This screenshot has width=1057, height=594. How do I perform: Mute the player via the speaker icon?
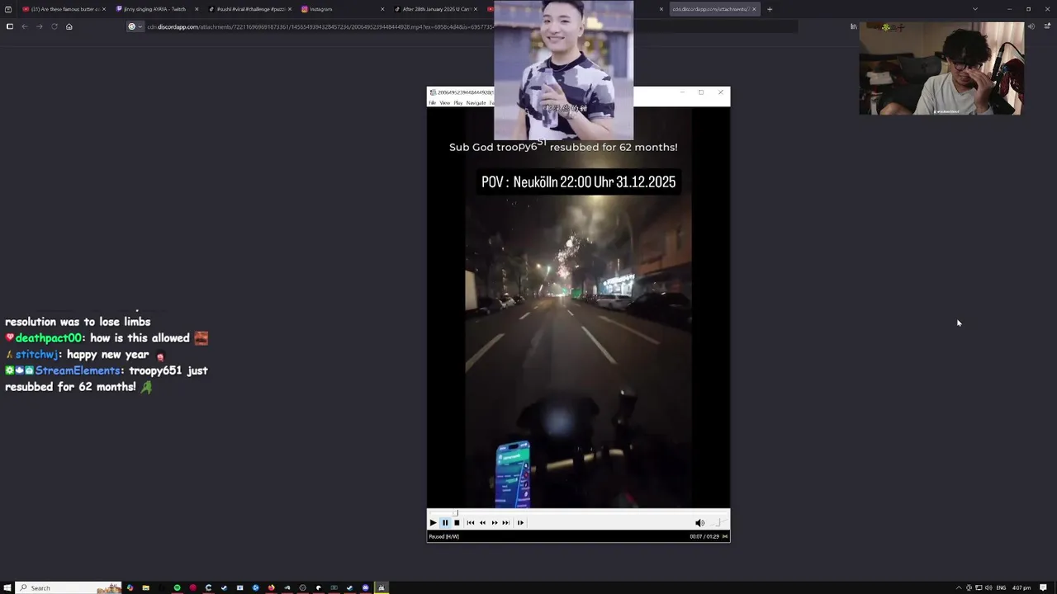pos(699,522)
